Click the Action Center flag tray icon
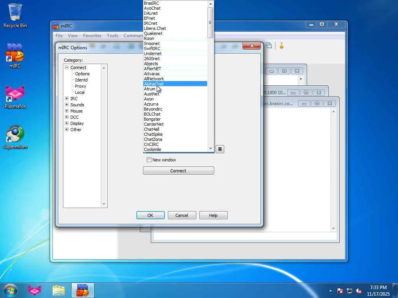The image size is (398, 298). pyautogui.click(x=340, y=291)
